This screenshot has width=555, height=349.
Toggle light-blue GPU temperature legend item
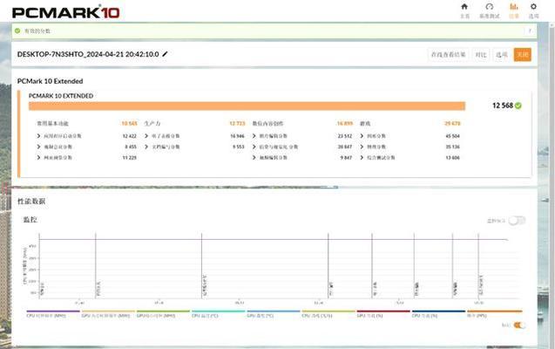tap(274, 314)
